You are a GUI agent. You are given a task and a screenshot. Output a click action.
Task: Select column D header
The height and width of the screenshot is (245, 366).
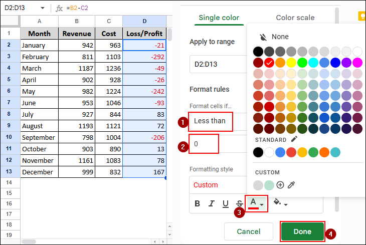click(144, 21)
